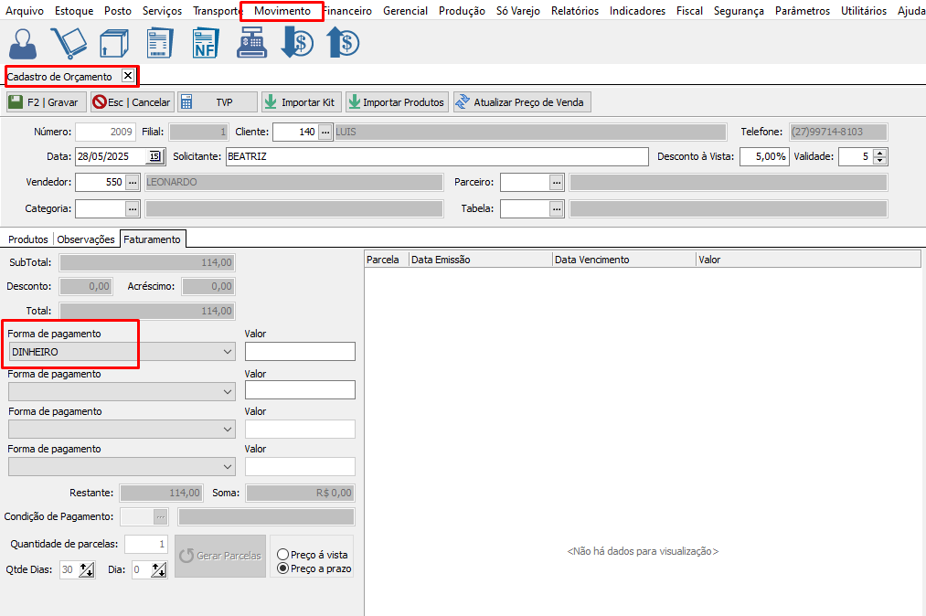This screenshot has height=616, width=926.
Task: Click the customer person icon in toolbar
Action: 25,43
